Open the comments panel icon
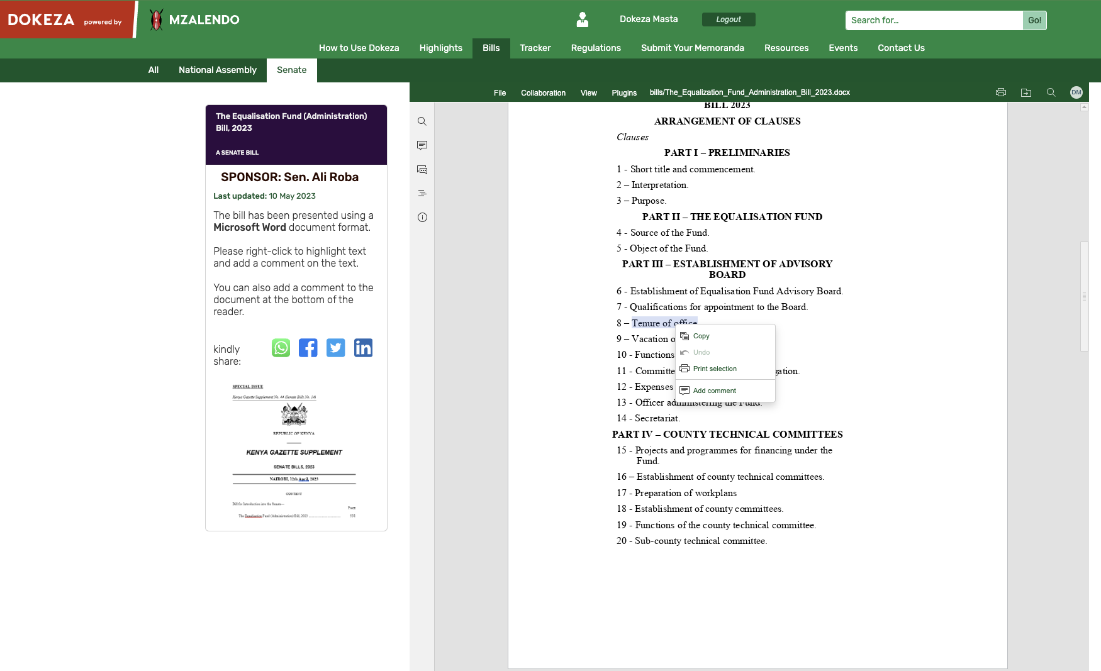 [x=422, y=145]
